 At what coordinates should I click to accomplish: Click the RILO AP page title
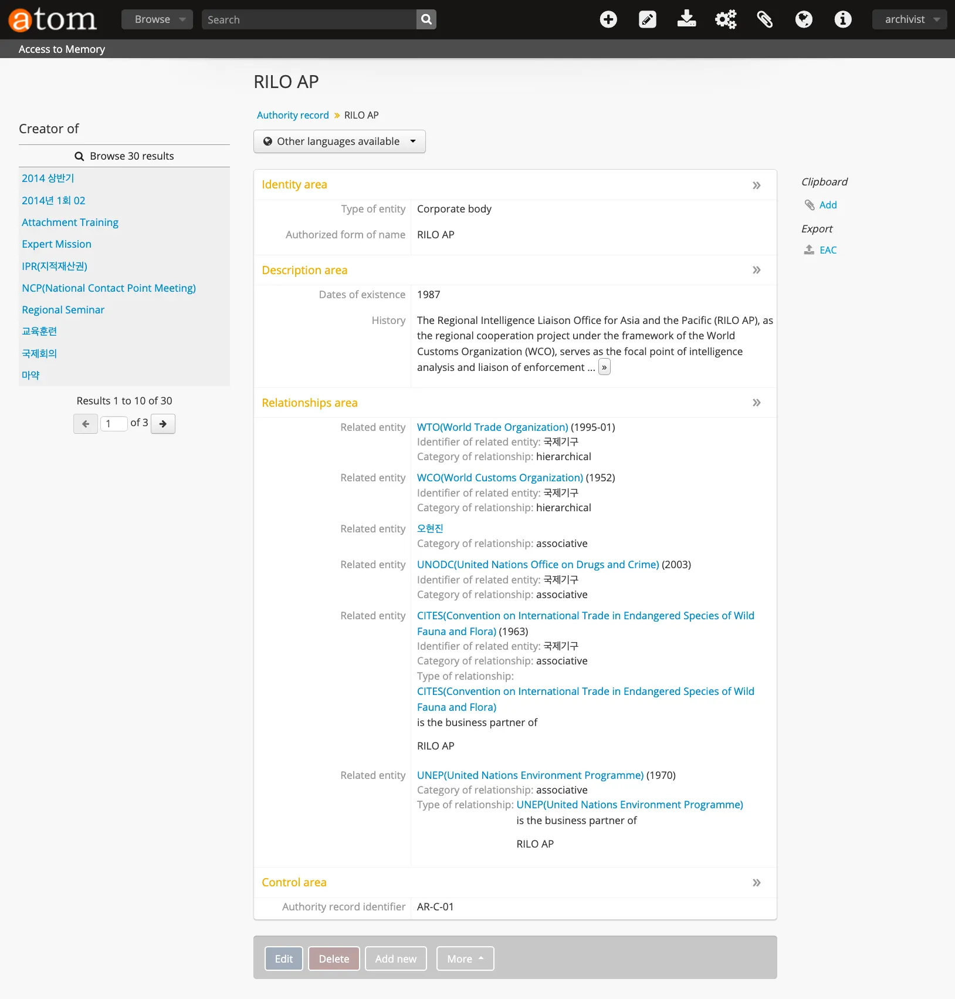tap(286, 82)
